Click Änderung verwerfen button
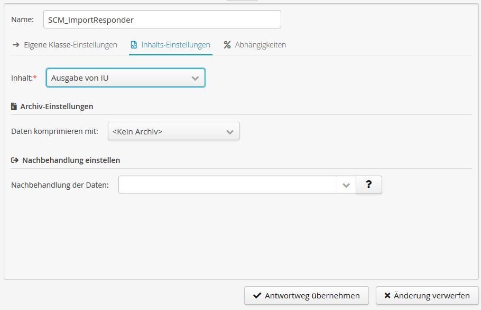 click(x=427, y=296)
